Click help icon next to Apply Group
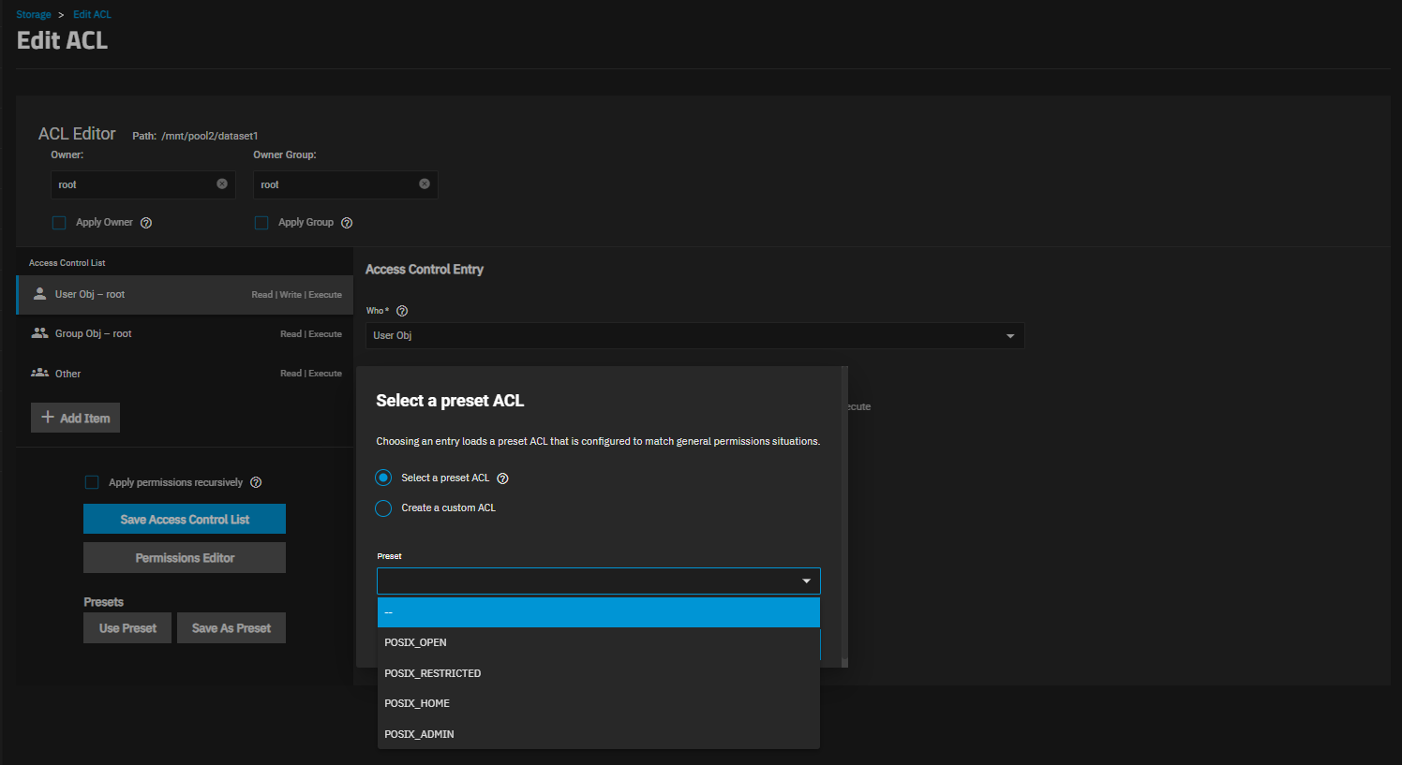This screenshot has height=765, width=1402. coord(347,223)
